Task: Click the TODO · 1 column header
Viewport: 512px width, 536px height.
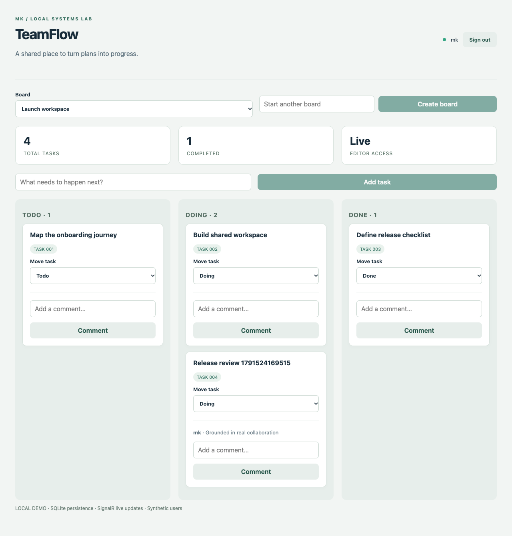Action: click(x=37, y=215)
